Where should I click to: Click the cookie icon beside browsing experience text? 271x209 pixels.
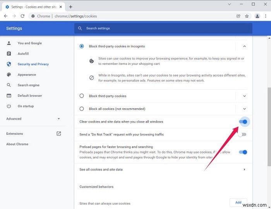pos(91,61)
